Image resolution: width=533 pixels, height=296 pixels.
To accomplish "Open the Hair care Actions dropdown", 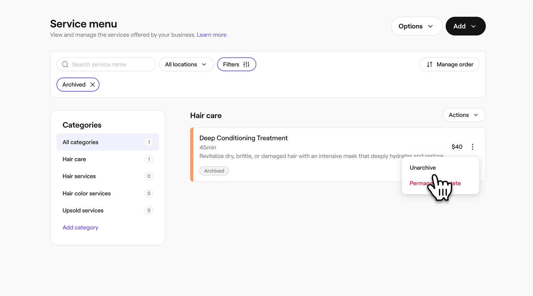I will pyautogui.click(x=464, y=115).
